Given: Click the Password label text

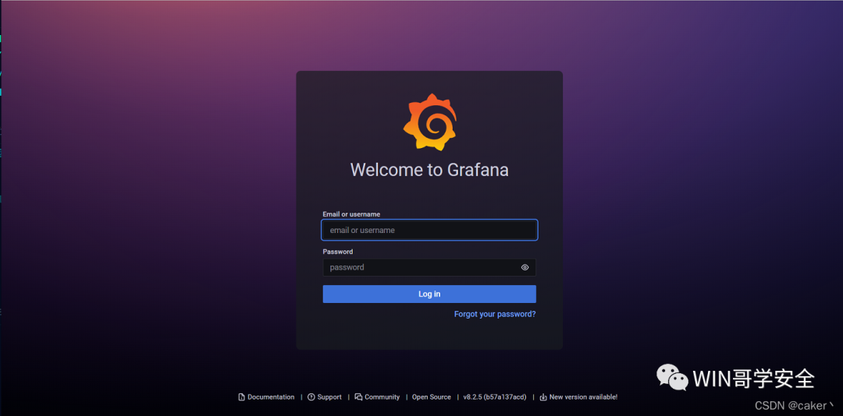Looking at the screenshot, I should (x=338, y=251).
